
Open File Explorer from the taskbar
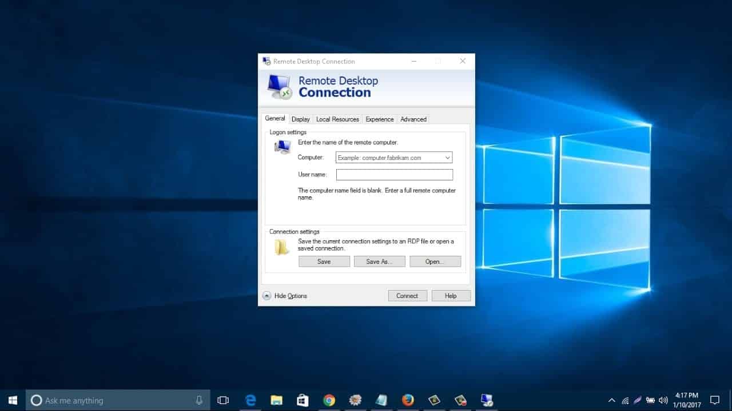pos(277,400)
